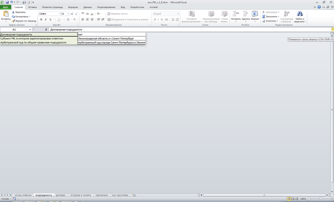Open the Формулы ribbon tab
Image resolution: width=334 pixels, height=202 pixels.
[73, 7]
